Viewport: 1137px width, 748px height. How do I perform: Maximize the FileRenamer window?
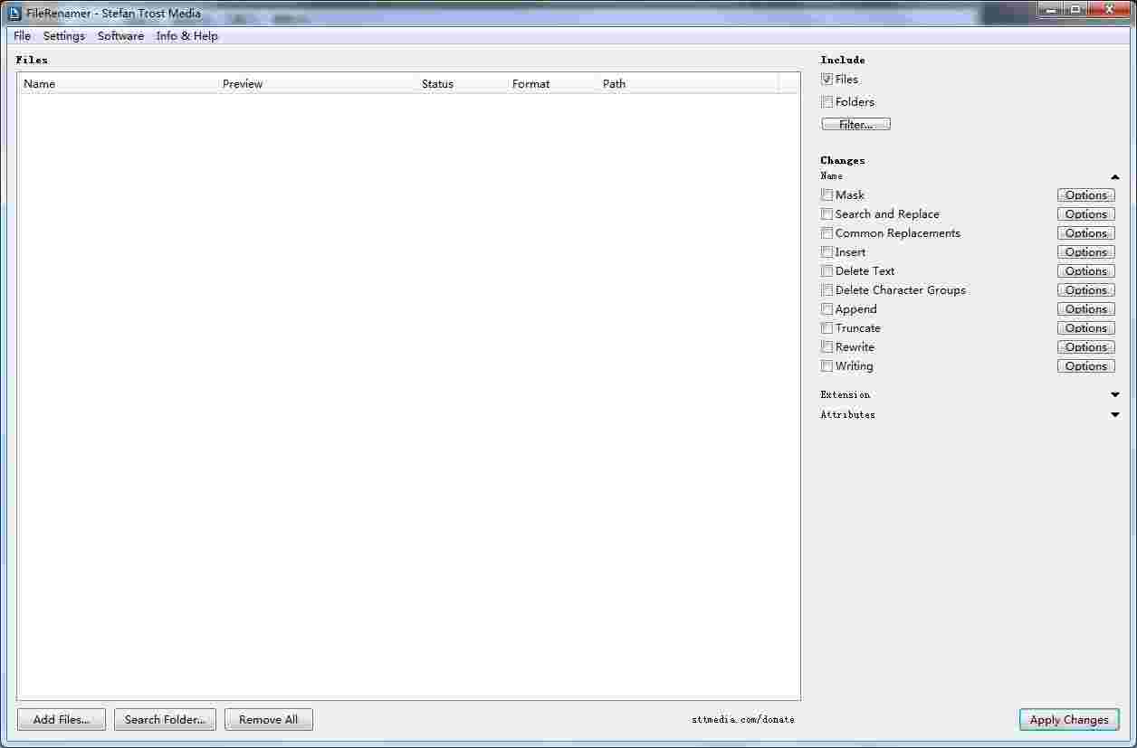click(1075, 10)
